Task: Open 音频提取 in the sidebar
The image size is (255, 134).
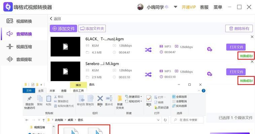Action: coord(19,59)
